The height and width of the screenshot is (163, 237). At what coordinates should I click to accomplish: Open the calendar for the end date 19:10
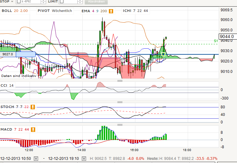pyautogui.click(x=84, y=159)
